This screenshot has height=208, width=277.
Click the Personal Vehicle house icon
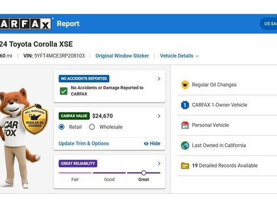(185, 125)
